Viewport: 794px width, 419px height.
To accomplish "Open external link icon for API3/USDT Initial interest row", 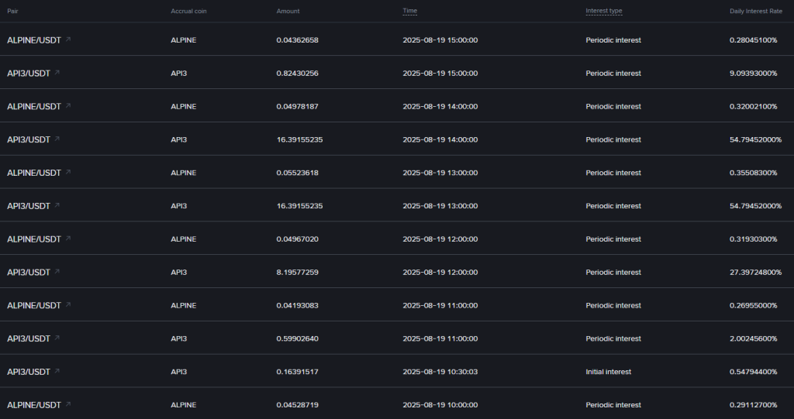I will 57,370.
